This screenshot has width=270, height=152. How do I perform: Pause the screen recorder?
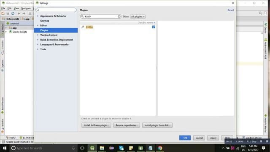[261, 141]
